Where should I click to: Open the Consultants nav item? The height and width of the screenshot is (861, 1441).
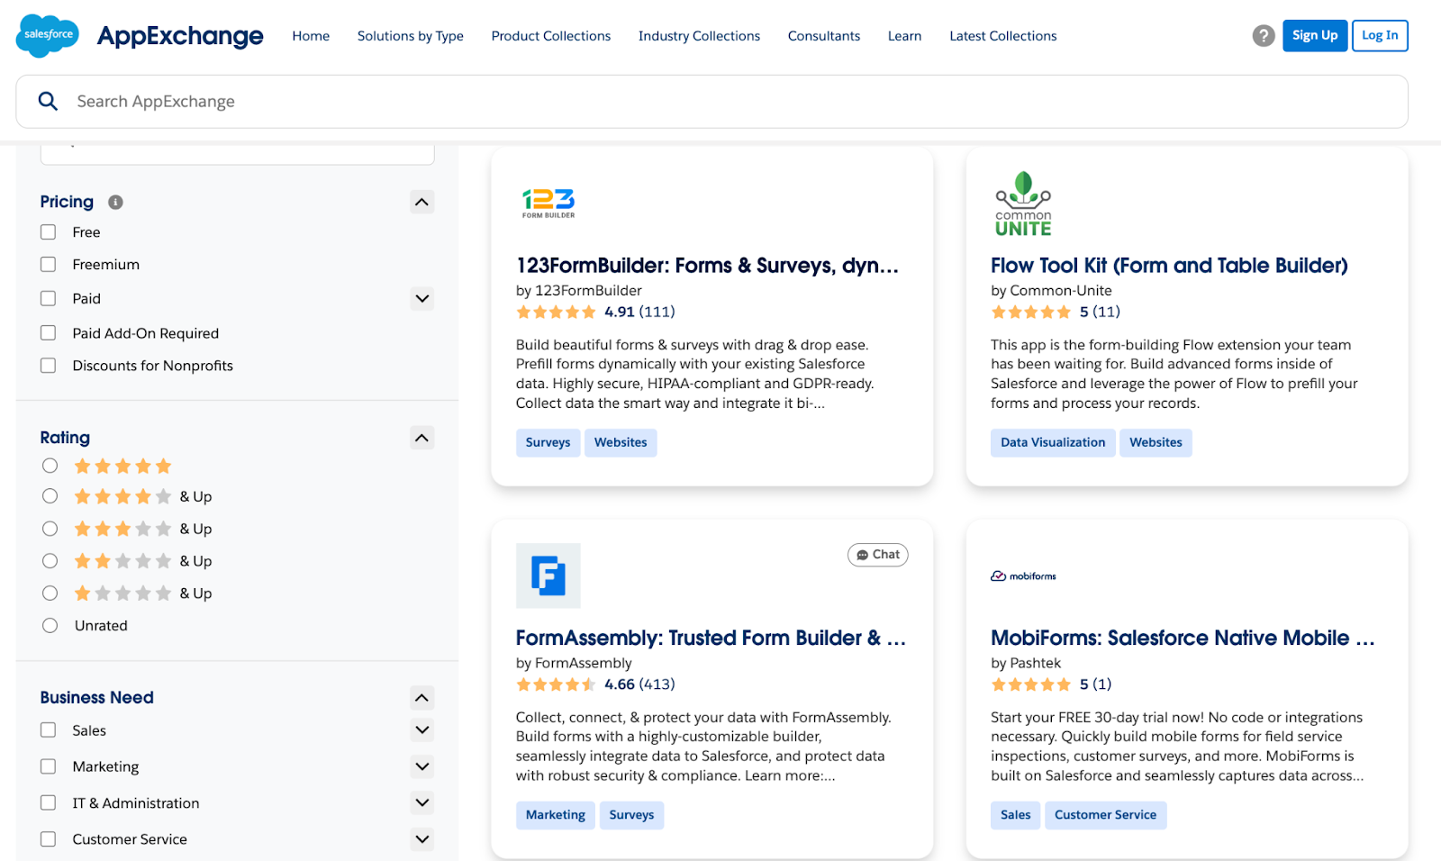click(824, 36)
